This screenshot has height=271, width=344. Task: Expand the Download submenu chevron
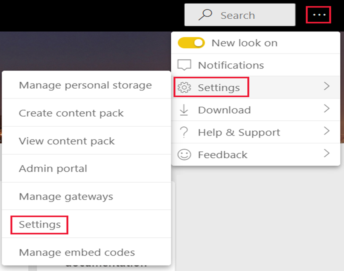(x=327, y=108)
